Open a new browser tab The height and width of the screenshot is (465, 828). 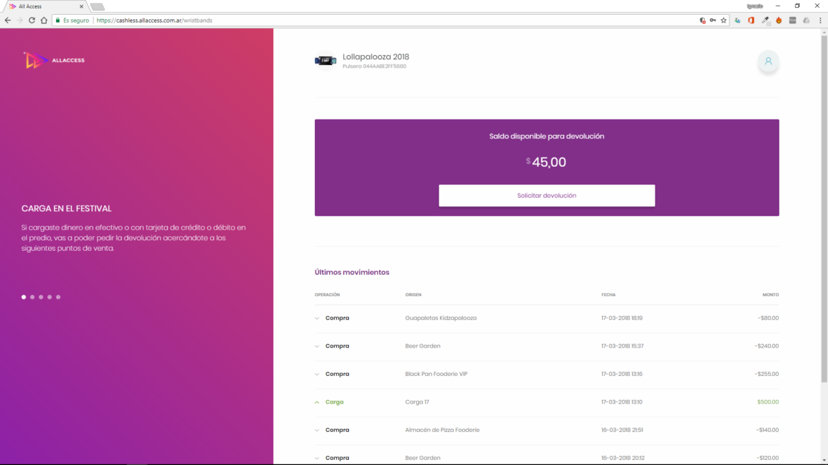point(98,6)
